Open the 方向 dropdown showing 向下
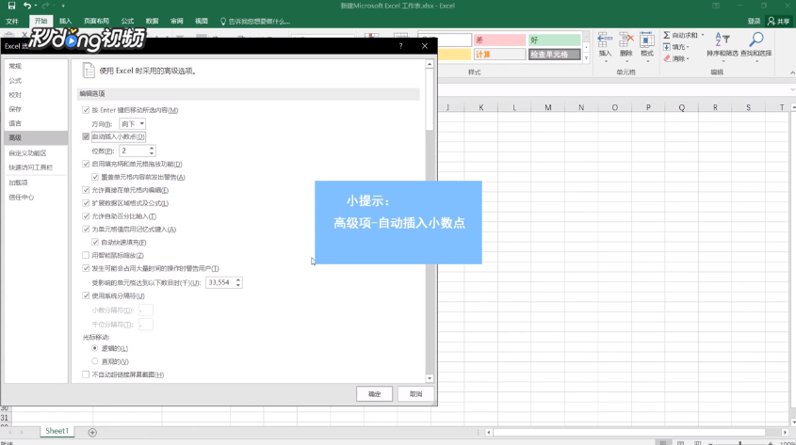The width and height of the screenshot is (796, 445). pyautogui.click(x=133, y=123)
